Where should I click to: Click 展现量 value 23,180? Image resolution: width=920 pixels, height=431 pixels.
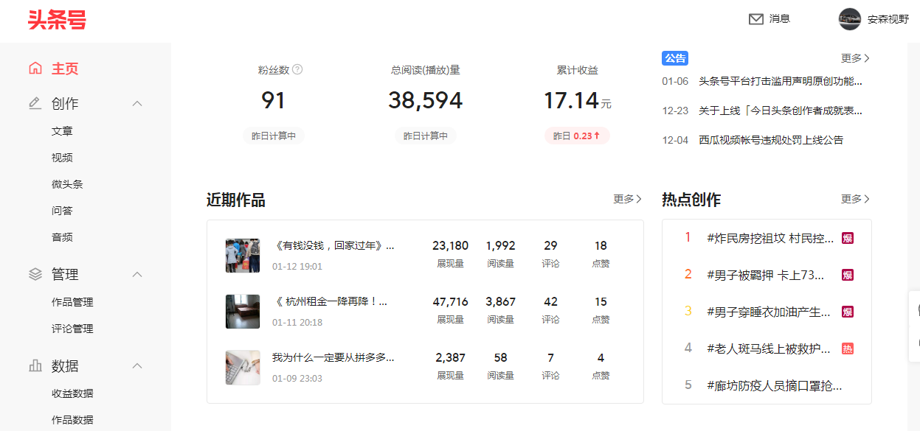(451, 245)
